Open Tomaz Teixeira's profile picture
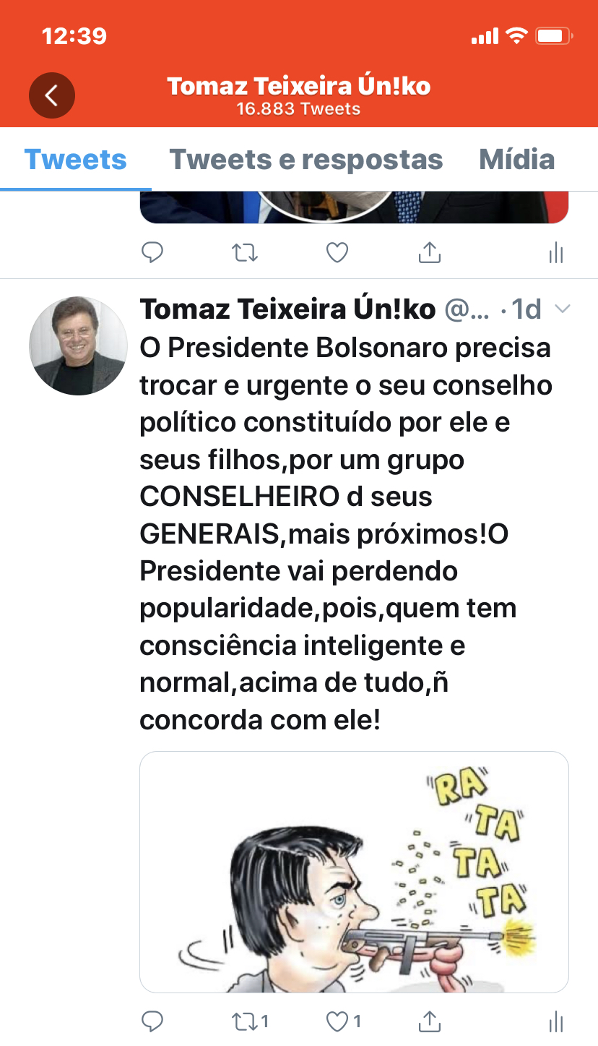This screenshot has height=1046, width=598. pos(78,346)
